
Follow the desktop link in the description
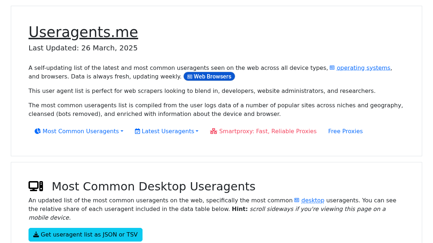313,200
